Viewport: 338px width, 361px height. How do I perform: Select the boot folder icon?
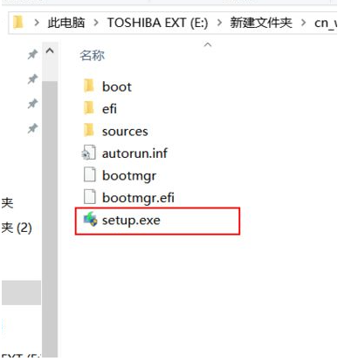tap(88, 86)
